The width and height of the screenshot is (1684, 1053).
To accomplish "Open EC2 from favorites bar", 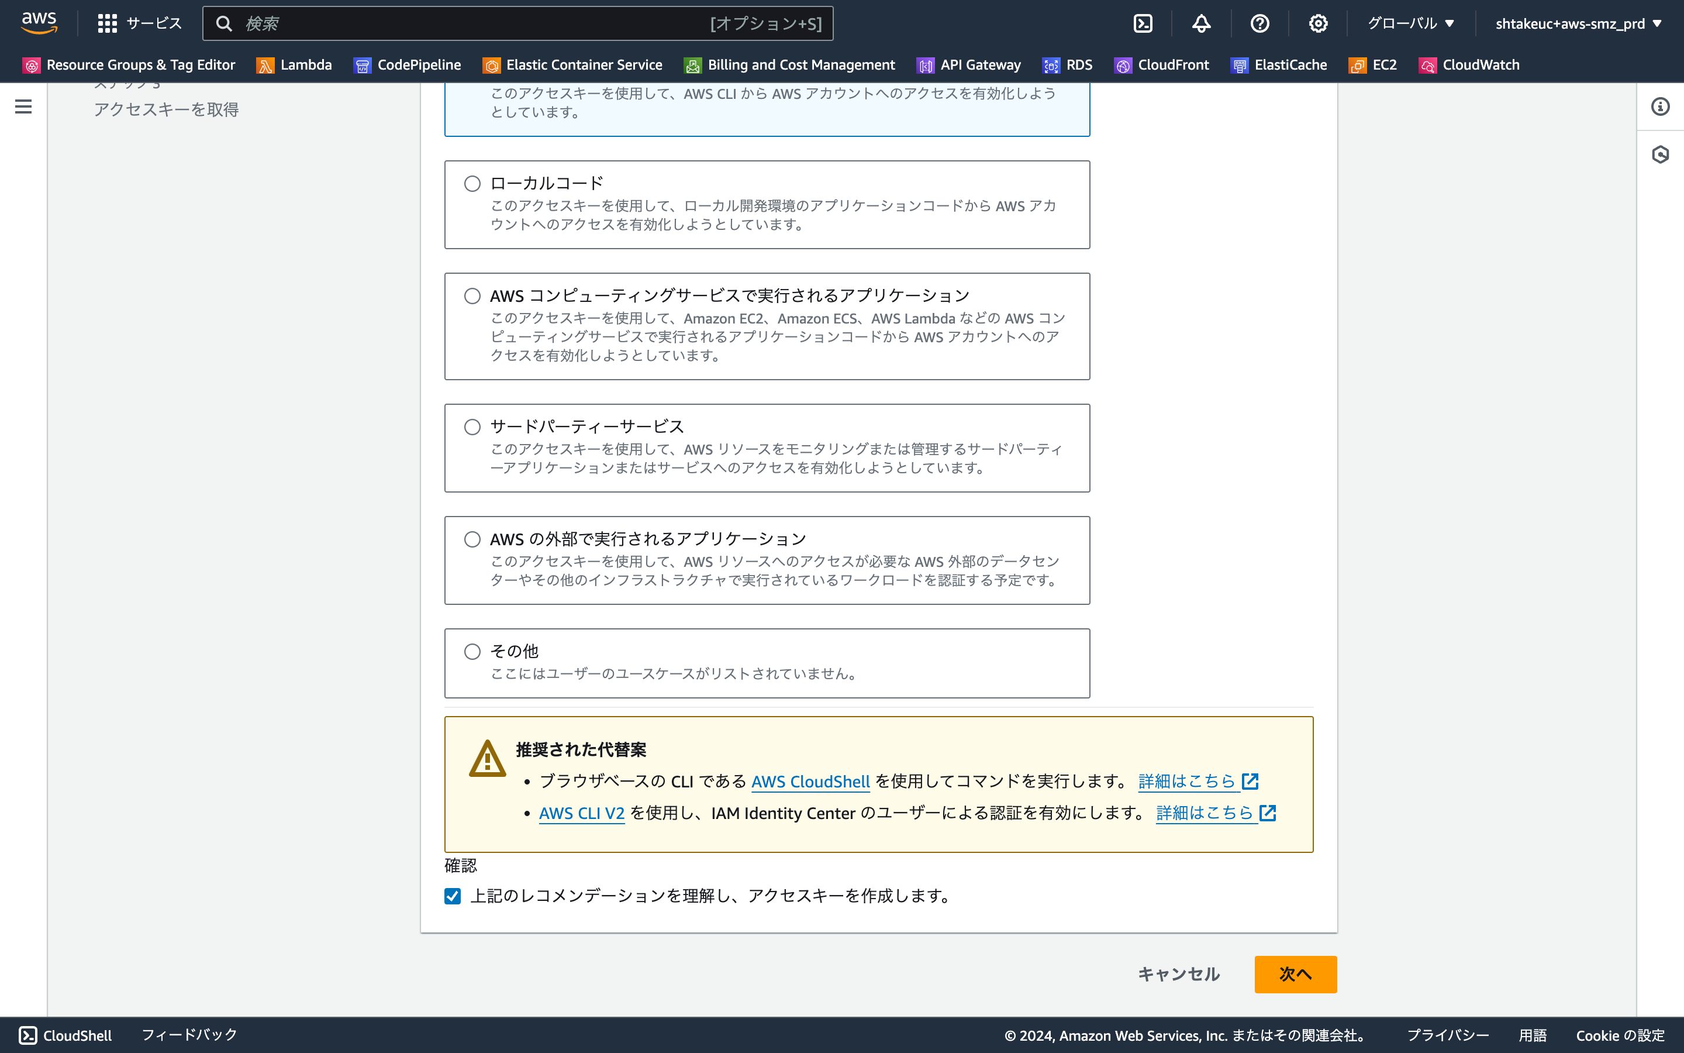I will tap(1373, 66).
